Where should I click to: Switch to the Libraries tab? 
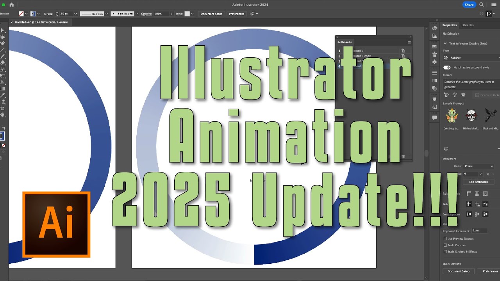coord(467,25)
